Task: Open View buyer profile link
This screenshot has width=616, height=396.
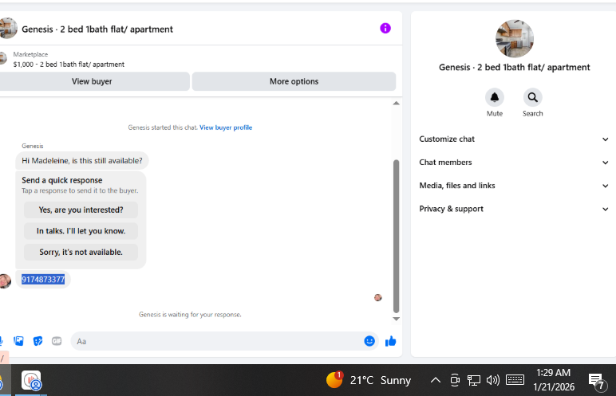Action: (226, 127)
